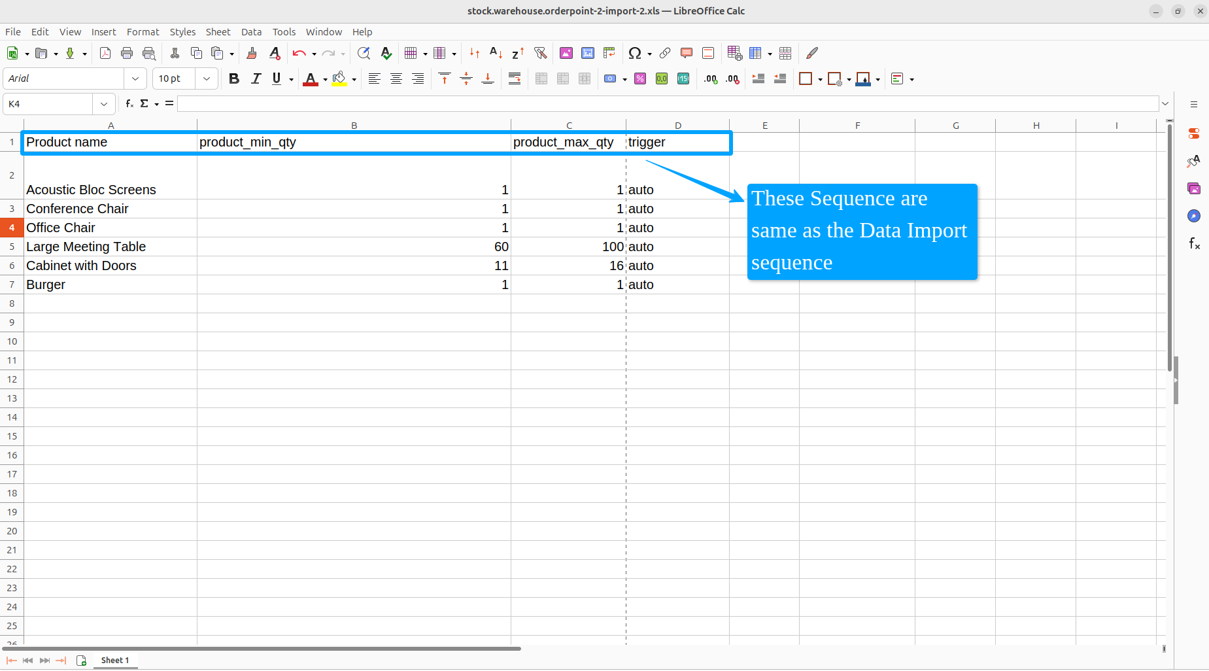Click the Open file folder icon
This screenshot has height=671, width=1209.
tap(41, 54)
